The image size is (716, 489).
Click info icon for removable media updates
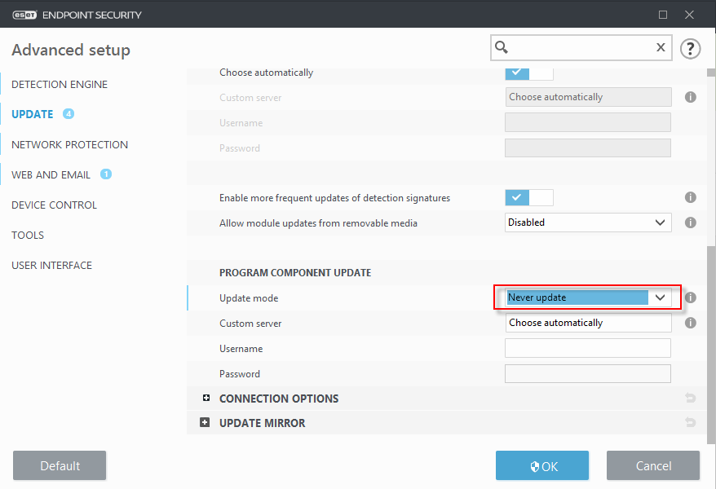coord(690,222)
